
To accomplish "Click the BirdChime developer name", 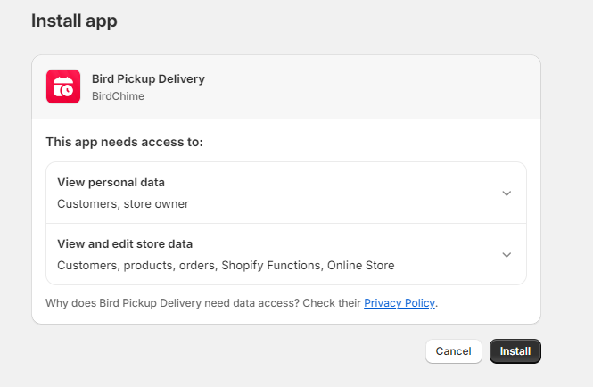I will coord(116,95).
